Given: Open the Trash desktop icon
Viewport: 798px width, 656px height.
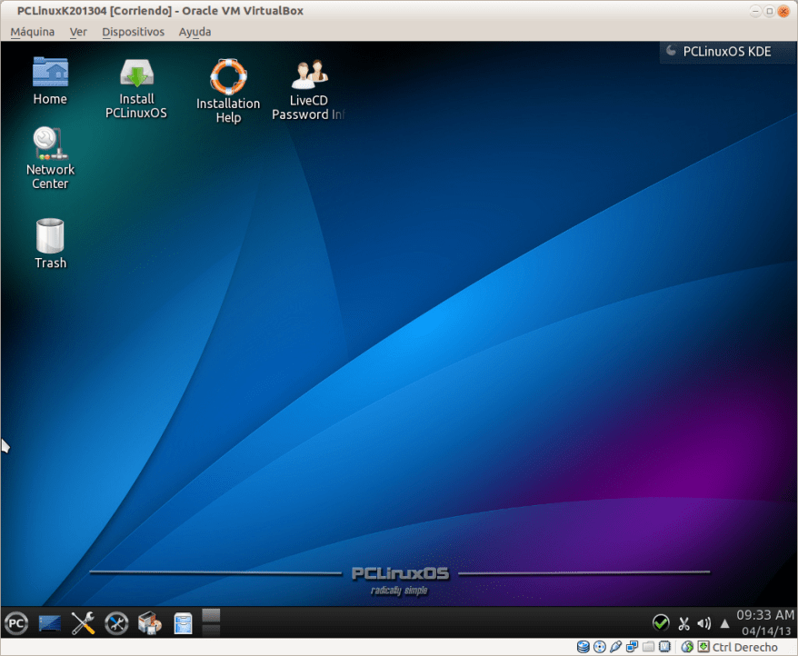Looking at the screenshot, I should pyautogui.click(x=50, y=243).
